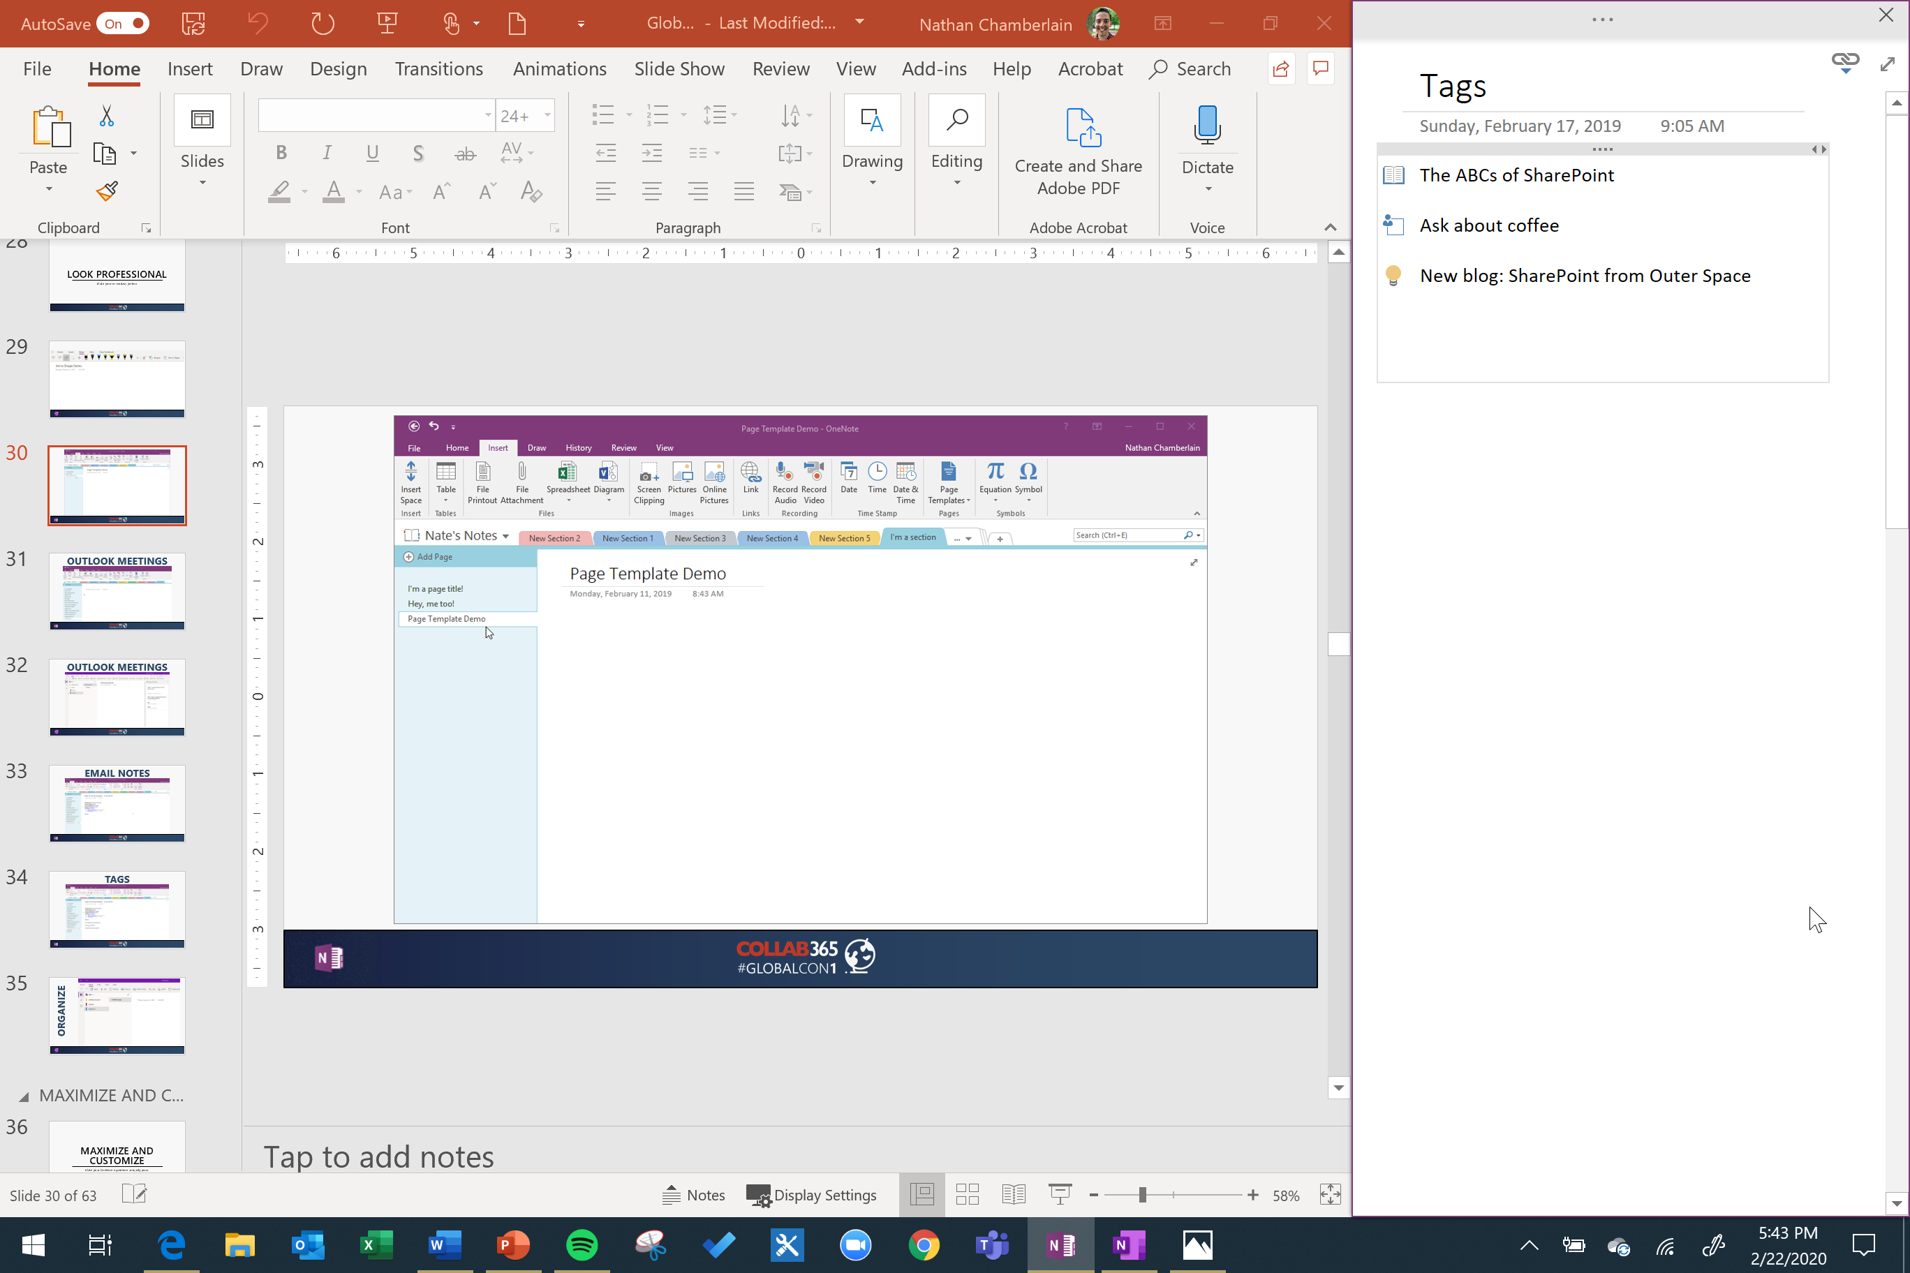Toggle Italic formatting
The height and width of the screenshot is (1273, 1910).
click(327, 153)
